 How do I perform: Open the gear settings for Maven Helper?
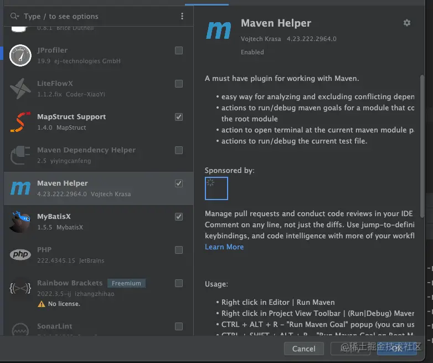pyautogui.click(x=407, y=23)
